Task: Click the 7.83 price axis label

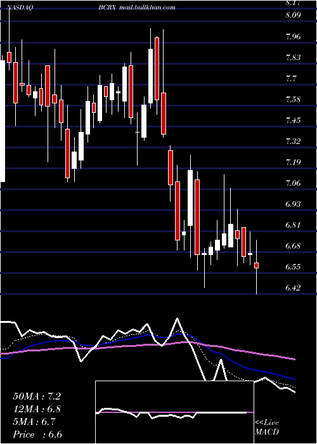Action: pos(294,58)
